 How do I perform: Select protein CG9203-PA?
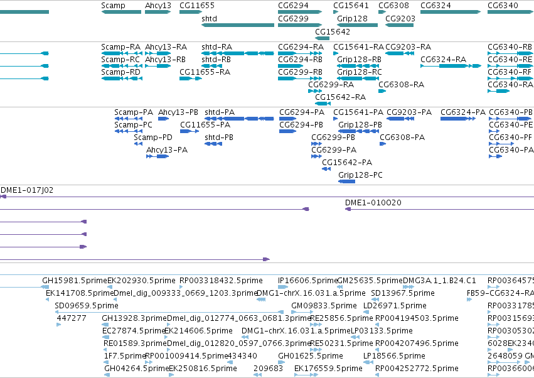coord(409,112)
